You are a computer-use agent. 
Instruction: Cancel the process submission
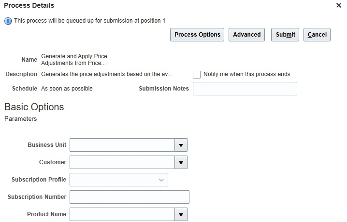tap(317, 35)
